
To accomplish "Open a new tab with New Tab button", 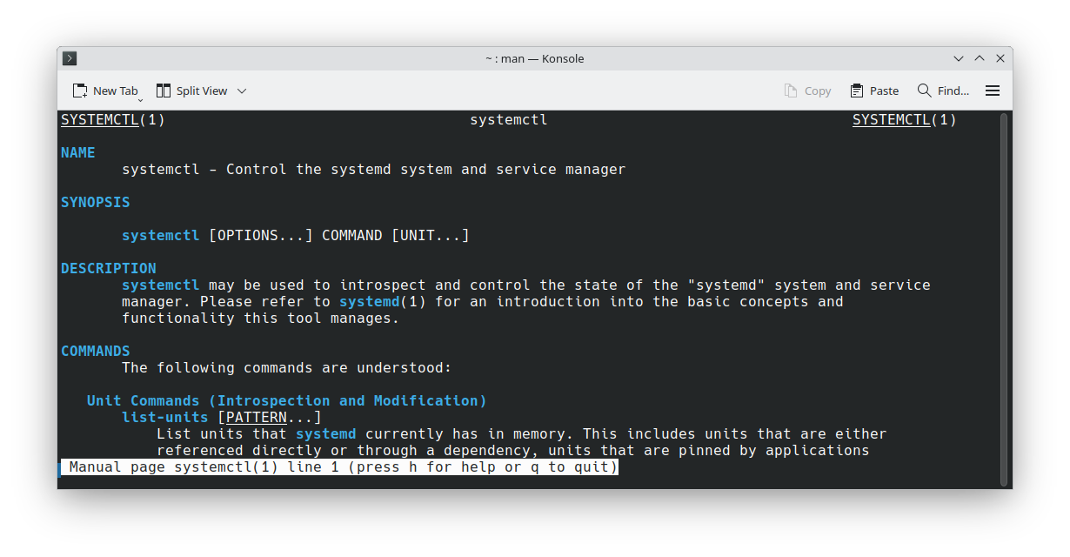I will click(105, 91).
